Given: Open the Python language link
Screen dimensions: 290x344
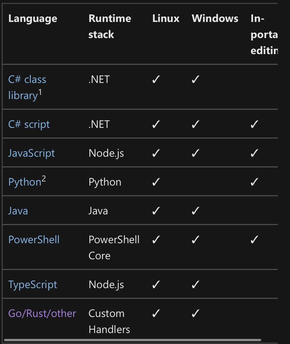Looking at the screenshot, I should [25, 182].
